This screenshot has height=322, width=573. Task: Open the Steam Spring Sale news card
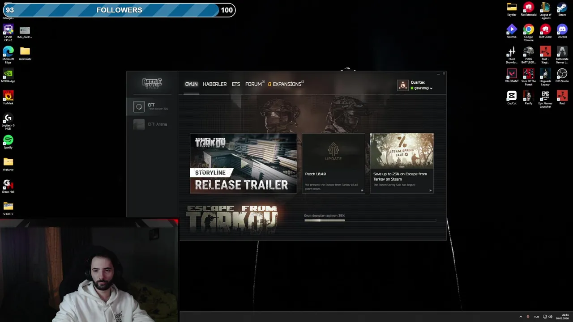click(402, 163)
